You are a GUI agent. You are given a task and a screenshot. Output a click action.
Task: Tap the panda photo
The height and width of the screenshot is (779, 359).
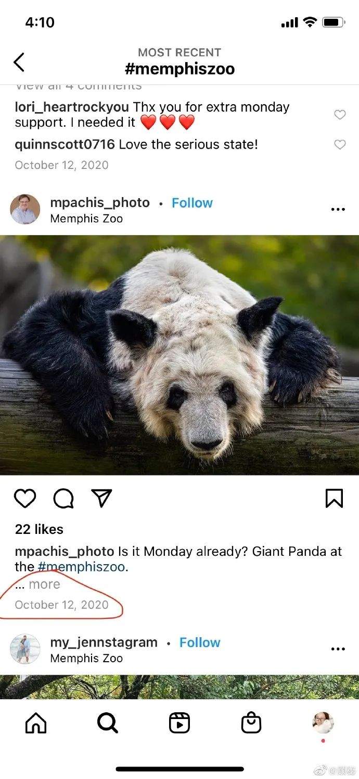[179, 355]
